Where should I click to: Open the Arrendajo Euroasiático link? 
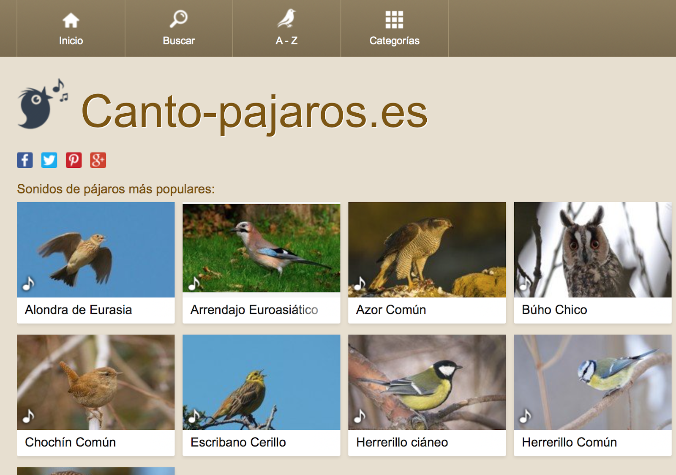254,310
